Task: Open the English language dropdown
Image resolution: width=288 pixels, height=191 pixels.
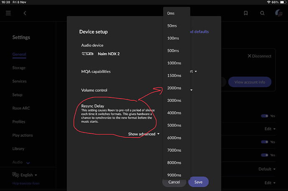Action: (x=29, y=175)
